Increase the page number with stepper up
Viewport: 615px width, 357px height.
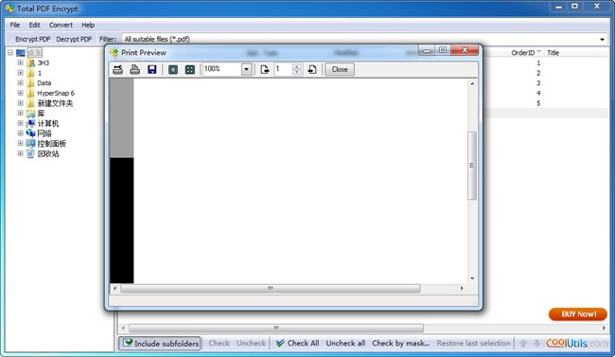pyautogui.click(x=297, y=67)
